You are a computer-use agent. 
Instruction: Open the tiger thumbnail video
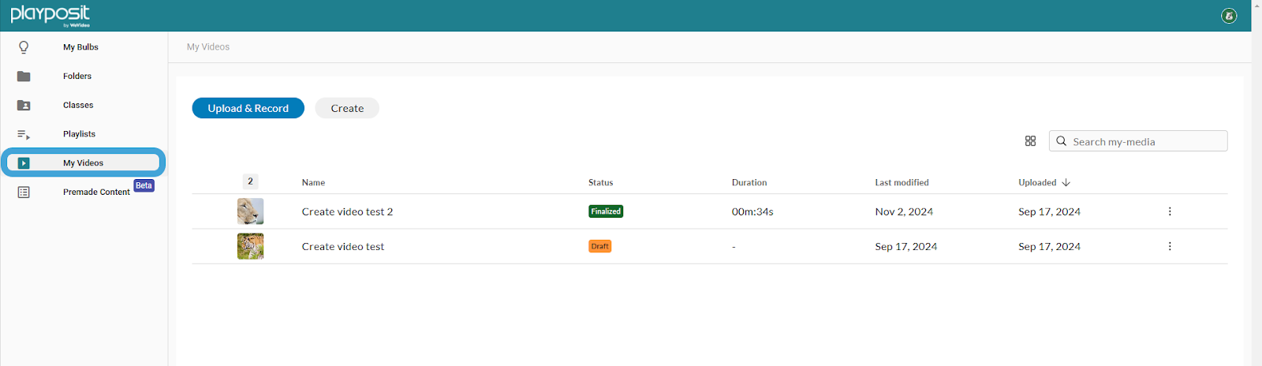(251, 246)
